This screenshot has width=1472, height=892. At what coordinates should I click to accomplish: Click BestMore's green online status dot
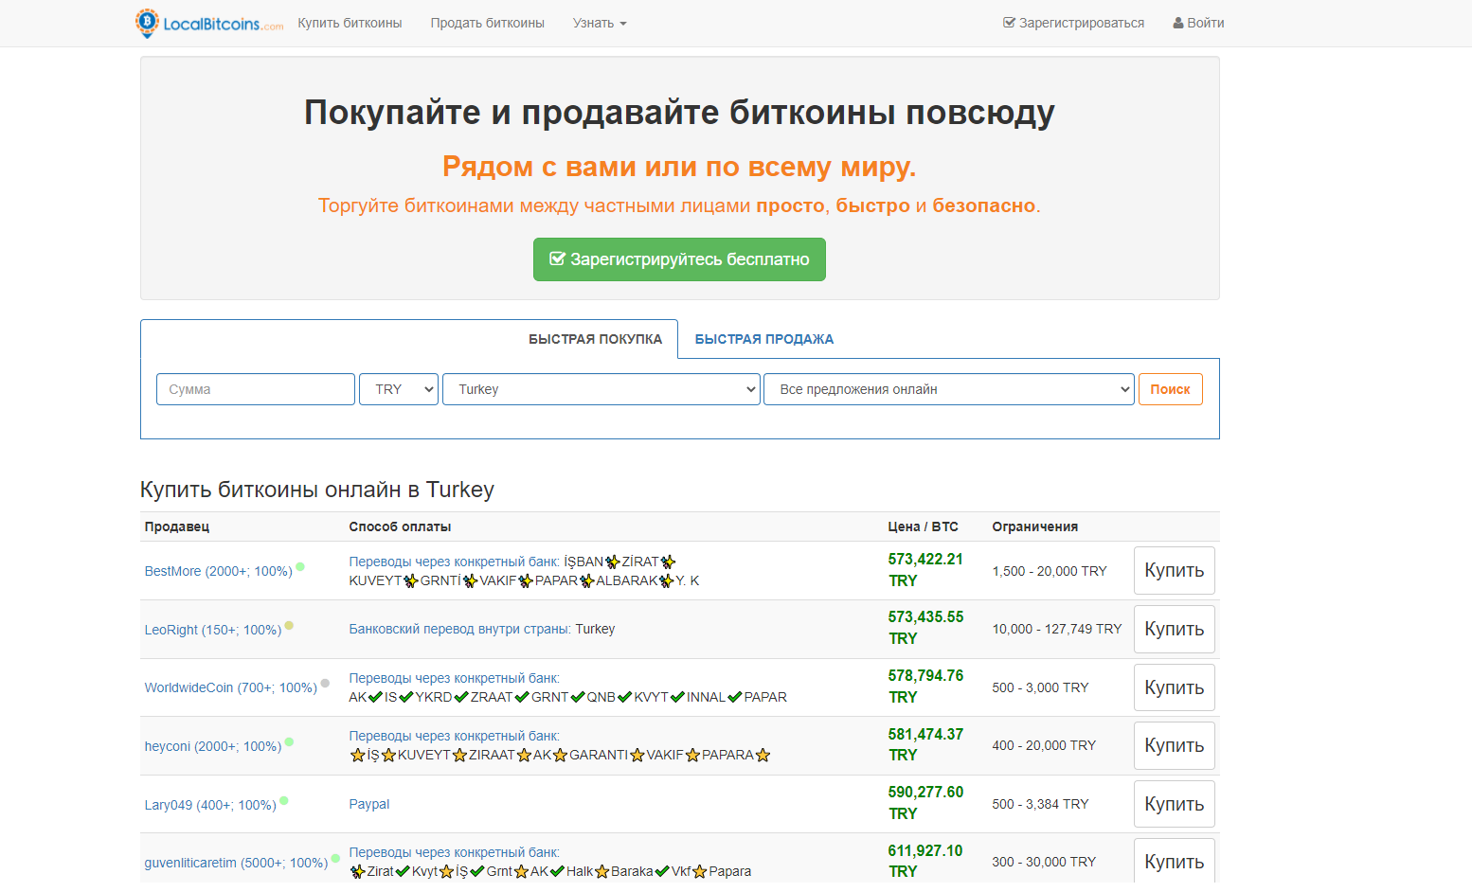point(300,567)
